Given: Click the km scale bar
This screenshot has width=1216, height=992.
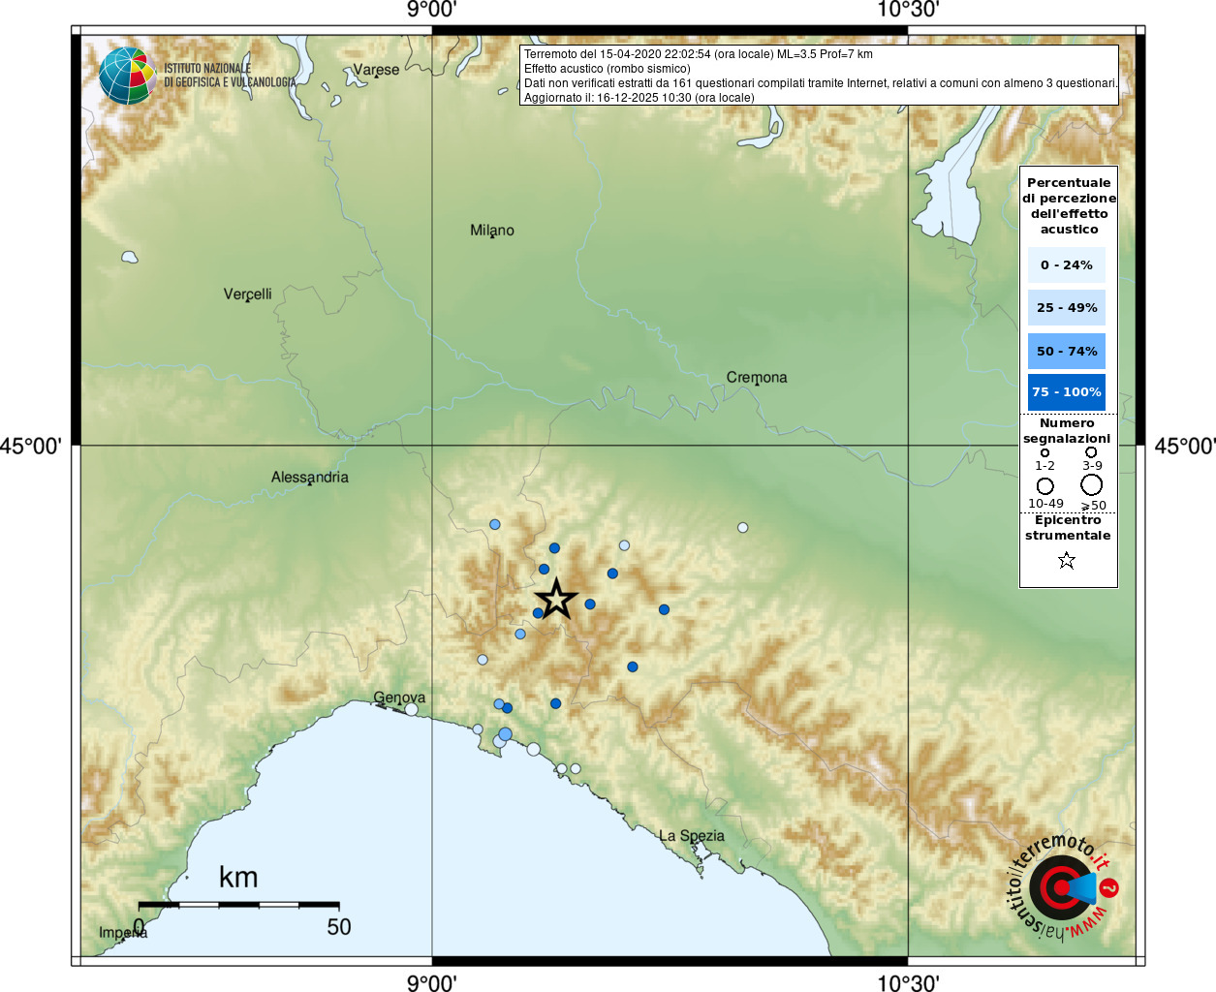Looking at the screenshot, I should point(238,905).
